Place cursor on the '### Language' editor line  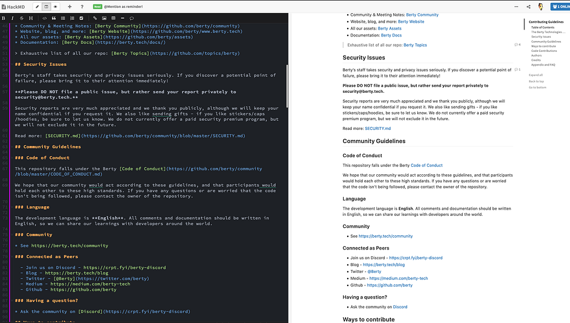(32, 207)
